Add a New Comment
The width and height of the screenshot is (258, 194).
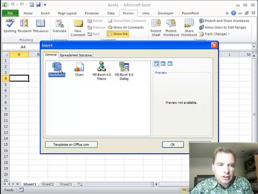[x=78, y=28]
